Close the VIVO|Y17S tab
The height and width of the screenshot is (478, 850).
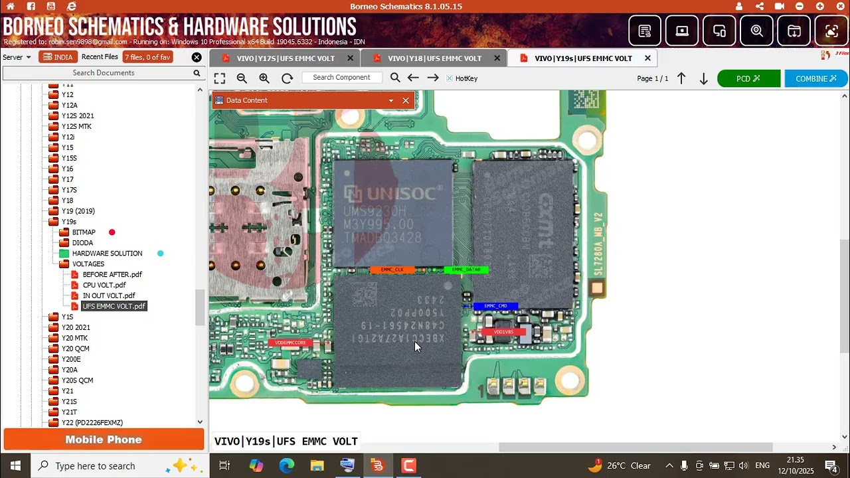pos(351,58)
